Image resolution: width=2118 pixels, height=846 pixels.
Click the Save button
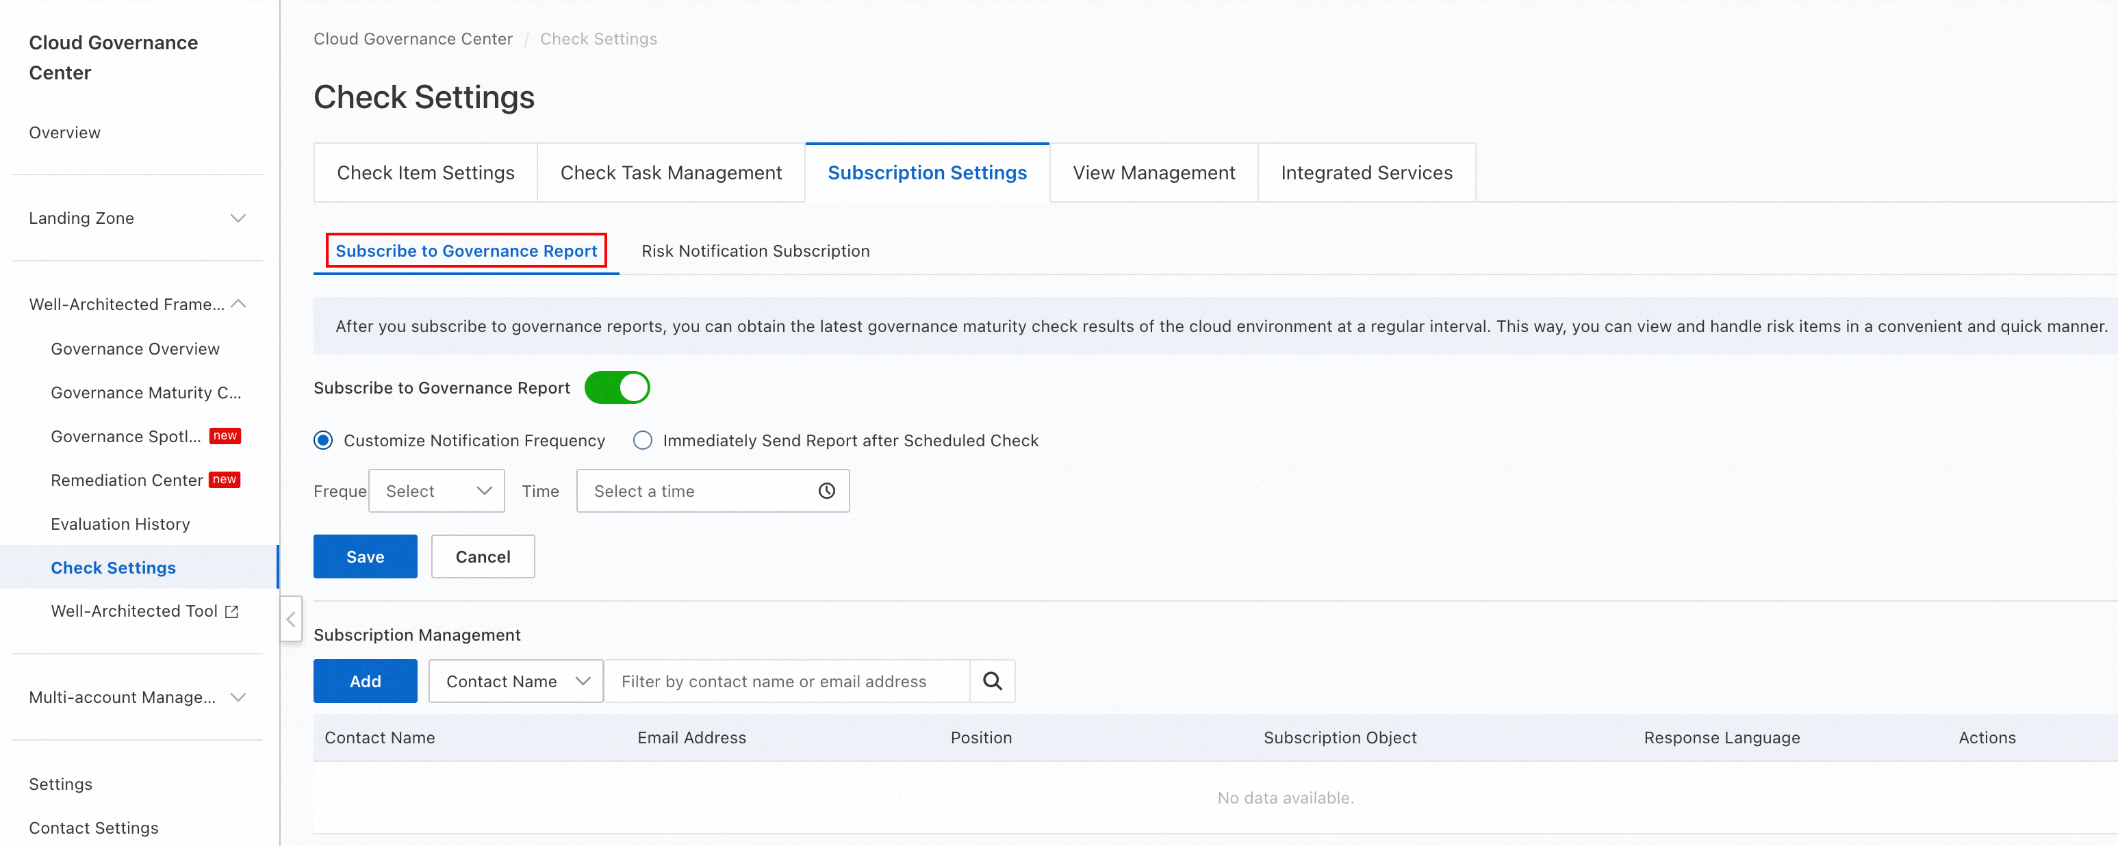point(365,556)
